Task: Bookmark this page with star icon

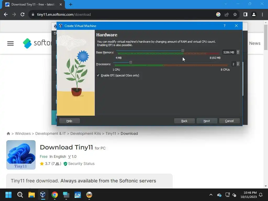Action: 235,15
